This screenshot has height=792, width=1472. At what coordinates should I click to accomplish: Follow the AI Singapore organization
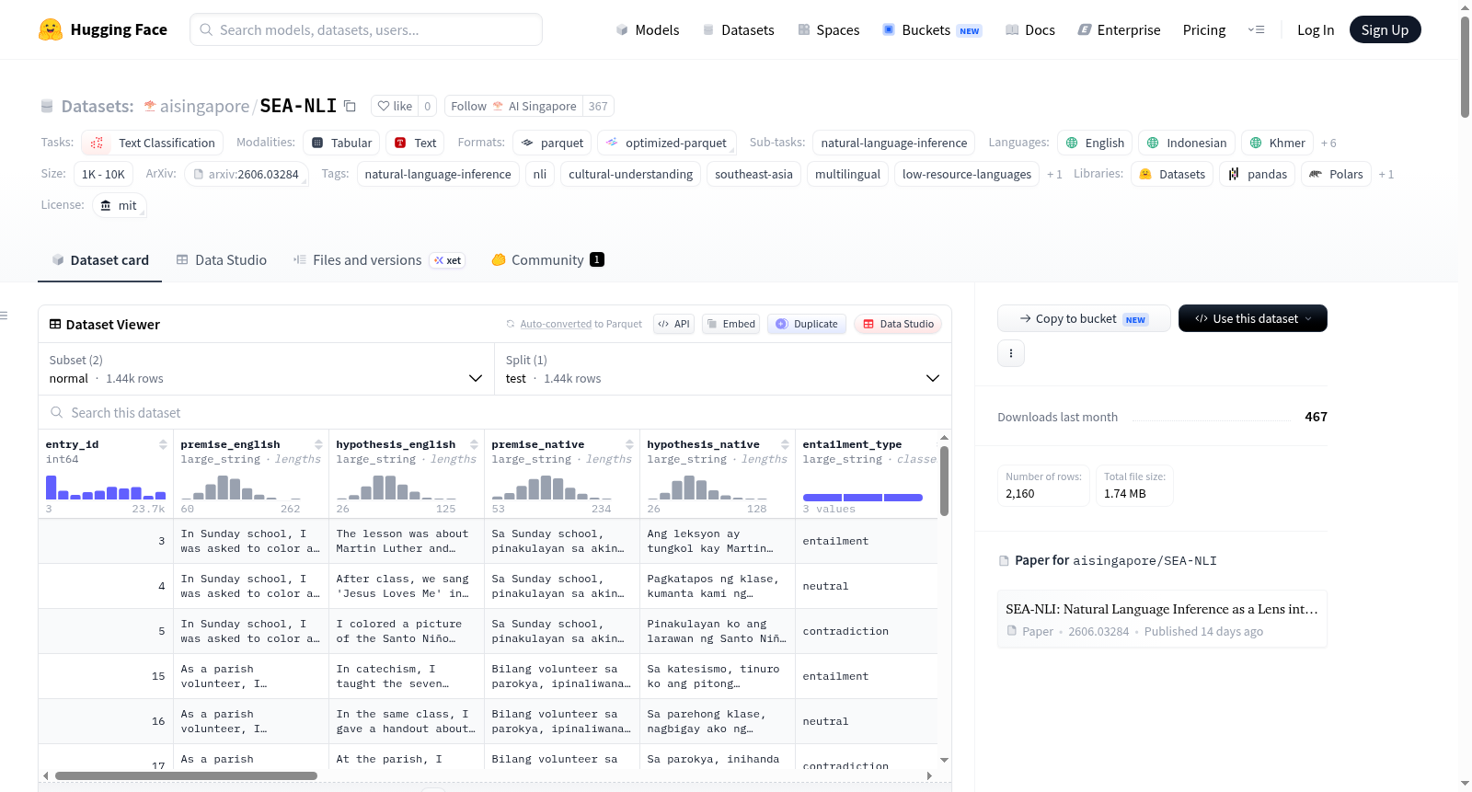tap(513, 106)
